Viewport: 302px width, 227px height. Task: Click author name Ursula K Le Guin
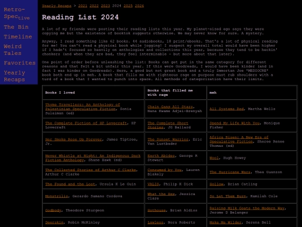[117, 184]
